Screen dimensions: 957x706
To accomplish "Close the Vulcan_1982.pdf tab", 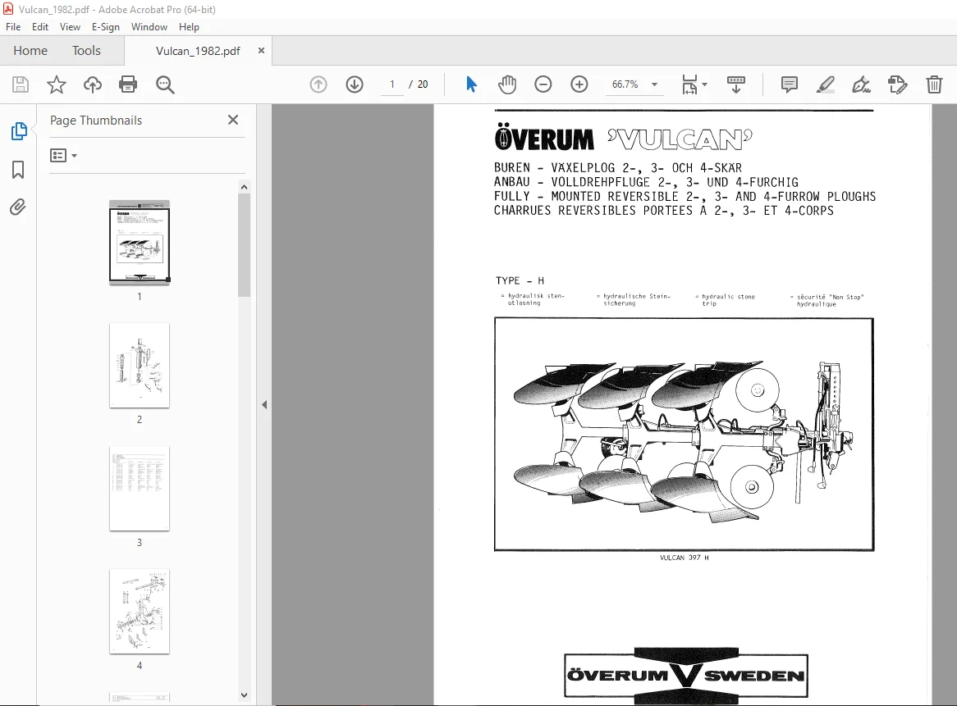I will 261,51.
